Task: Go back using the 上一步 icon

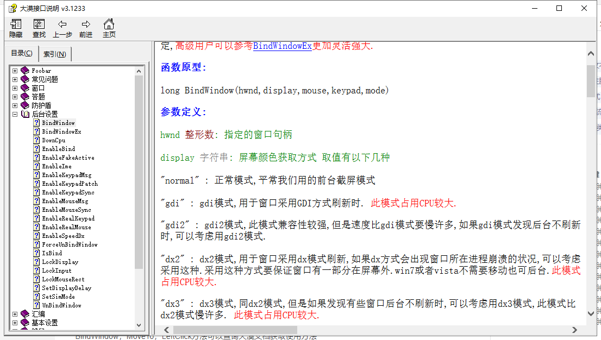Action: click(62, 24)
